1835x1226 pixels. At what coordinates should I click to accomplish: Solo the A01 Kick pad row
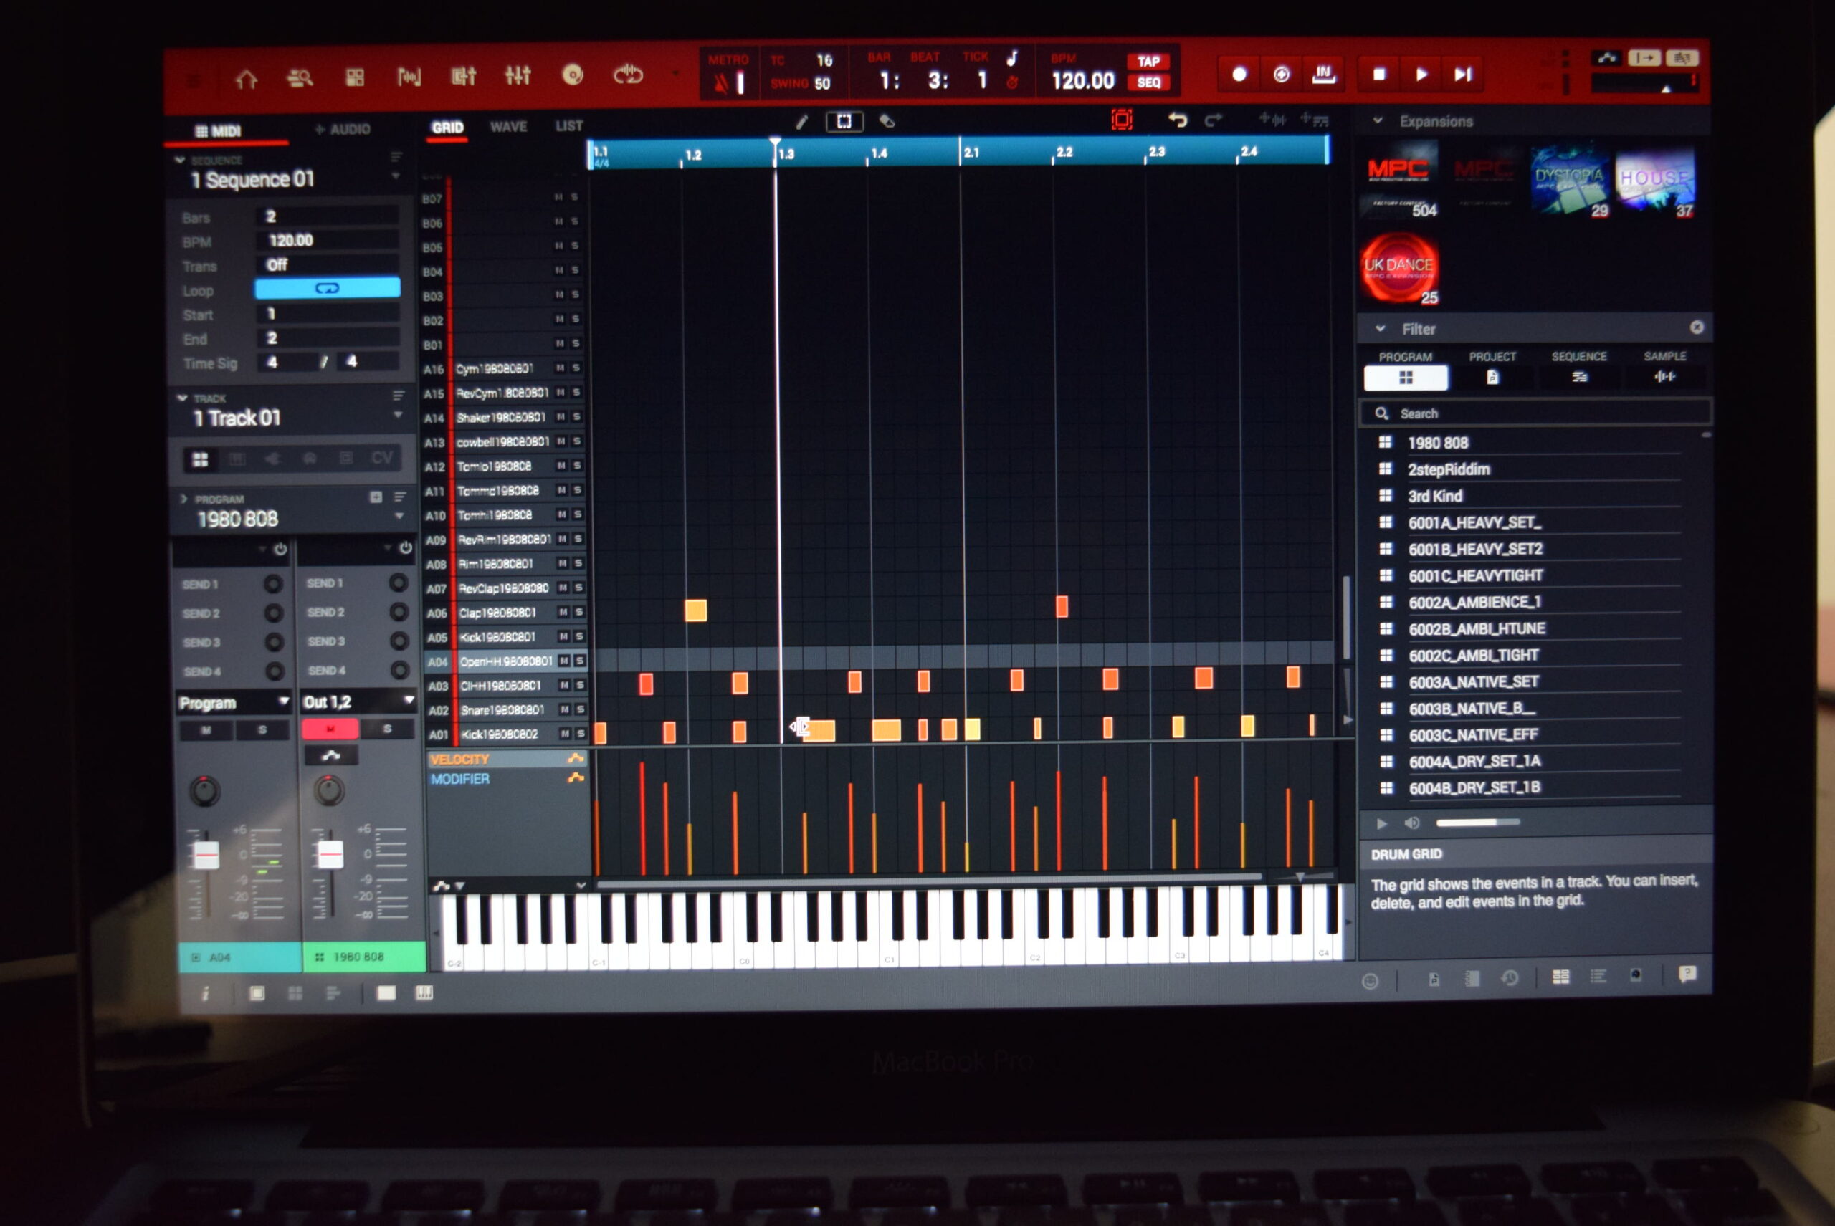[x=581, y=734]
